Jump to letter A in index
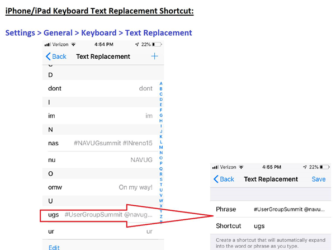 coord(161,83)
